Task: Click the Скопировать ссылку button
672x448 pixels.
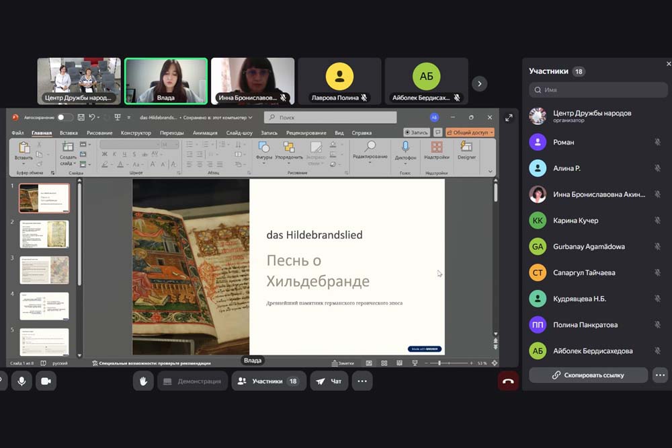Action: pos(588,375)
